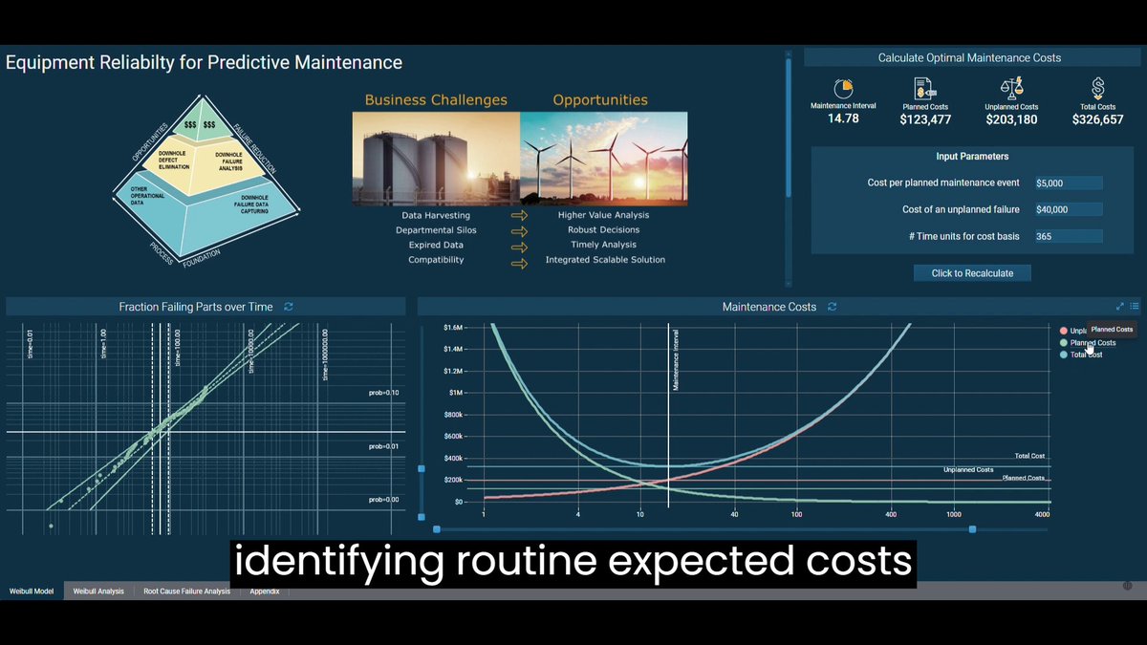The image size is (1147, 645).
Task: Click the Planned Costs document icon
Action: [x=924, y=89]
